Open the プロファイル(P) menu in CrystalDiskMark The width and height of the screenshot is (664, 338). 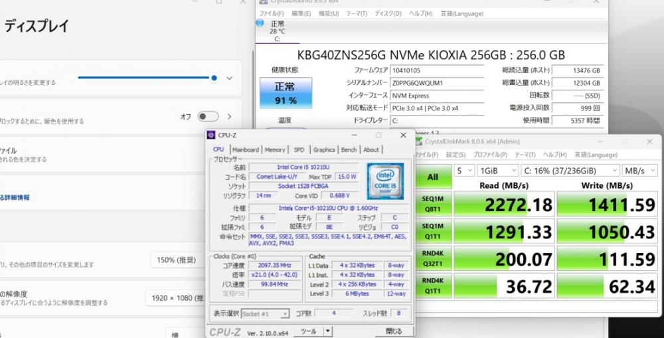490,155
